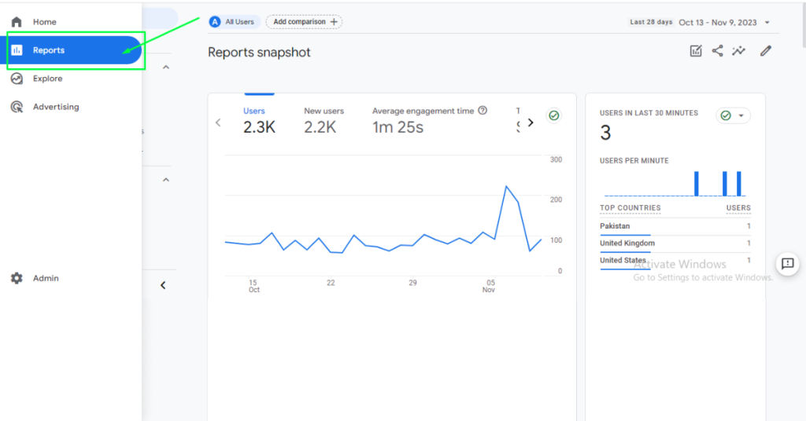Screen dimensions: 806x421
Task: Share this report via share icon
Action: 717,51
